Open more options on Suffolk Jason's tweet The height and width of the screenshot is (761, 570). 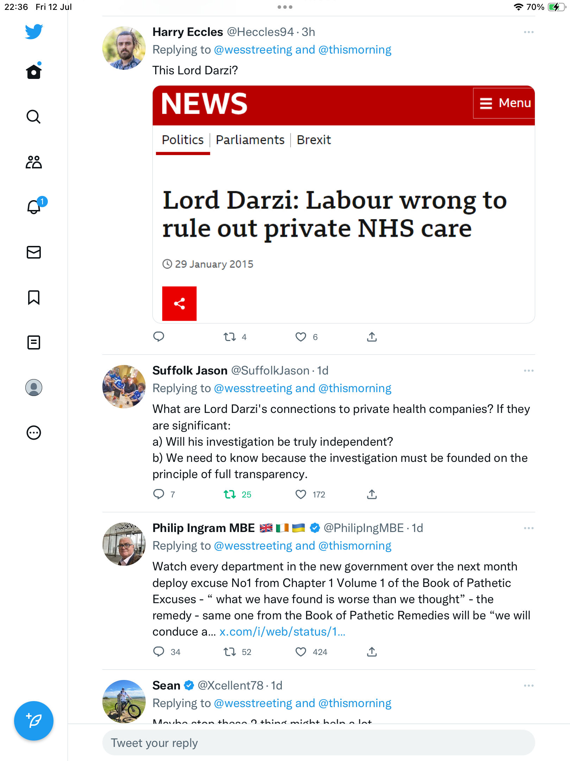(528, 371)
